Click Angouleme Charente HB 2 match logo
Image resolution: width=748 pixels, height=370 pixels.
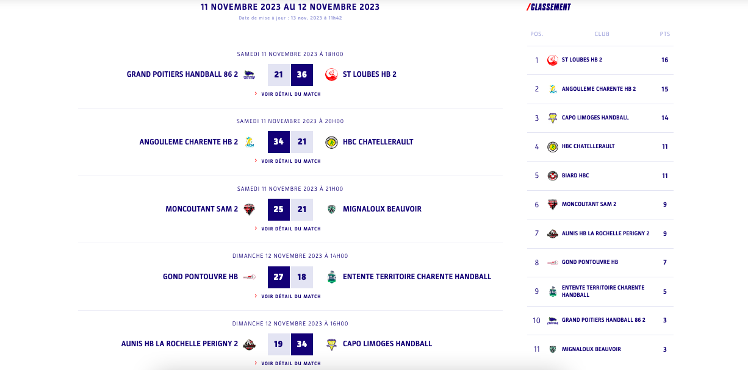[249, 142]
